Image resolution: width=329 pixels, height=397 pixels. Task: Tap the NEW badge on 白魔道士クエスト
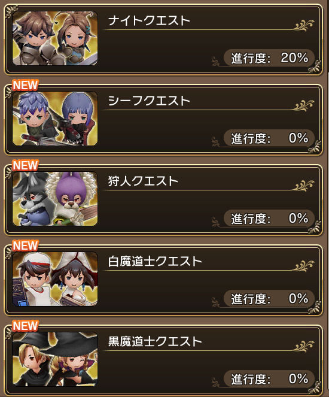25,246
